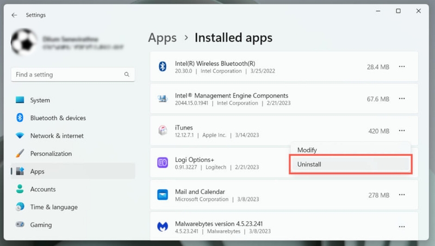Click the user profile soccer ball avatar

tap(24, 42)
